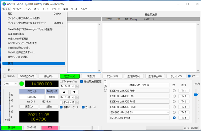Screen dimensions: 201x131
Task: Select the next radio for Tx 3
Action: [174, 101]
